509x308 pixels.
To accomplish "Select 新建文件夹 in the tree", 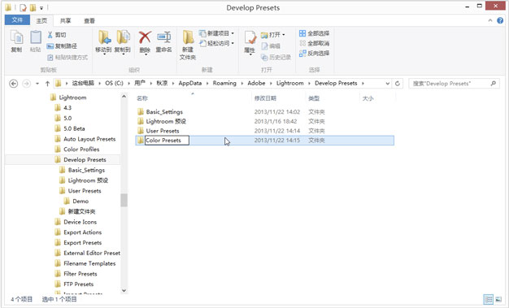I will (x=81, y=211).
